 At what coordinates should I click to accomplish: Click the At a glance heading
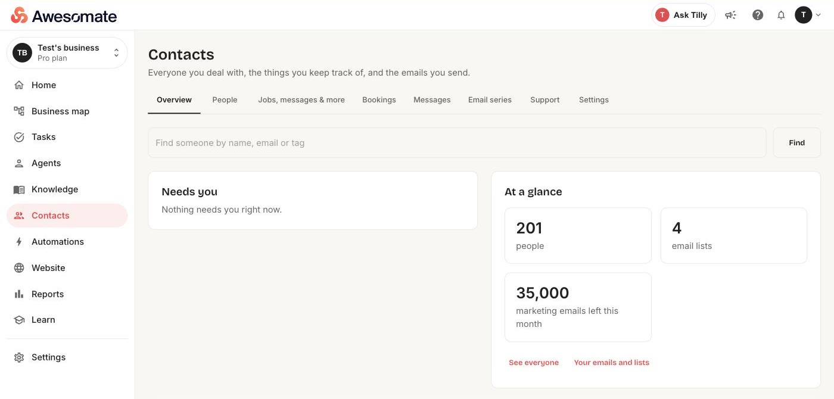tap(533, 192)
